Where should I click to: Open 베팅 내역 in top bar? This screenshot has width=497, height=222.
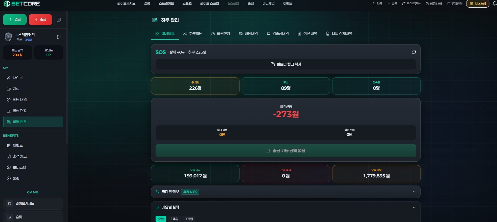pos(434,4)
